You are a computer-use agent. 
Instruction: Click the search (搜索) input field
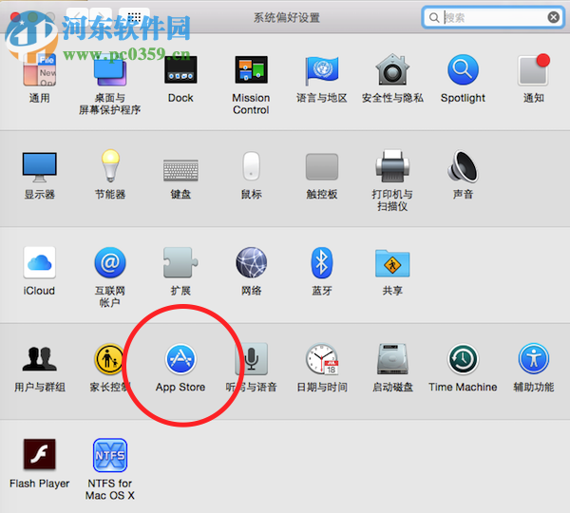pos(493,17)
